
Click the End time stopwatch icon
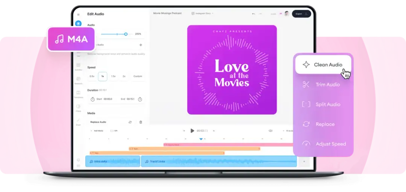pyautogui.click(x=140, y=99)
